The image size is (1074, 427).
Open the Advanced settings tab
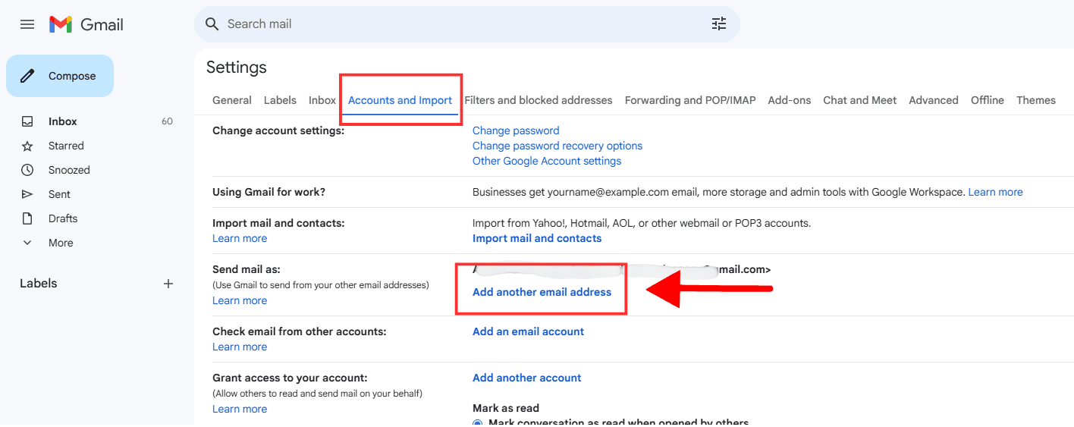934,100
